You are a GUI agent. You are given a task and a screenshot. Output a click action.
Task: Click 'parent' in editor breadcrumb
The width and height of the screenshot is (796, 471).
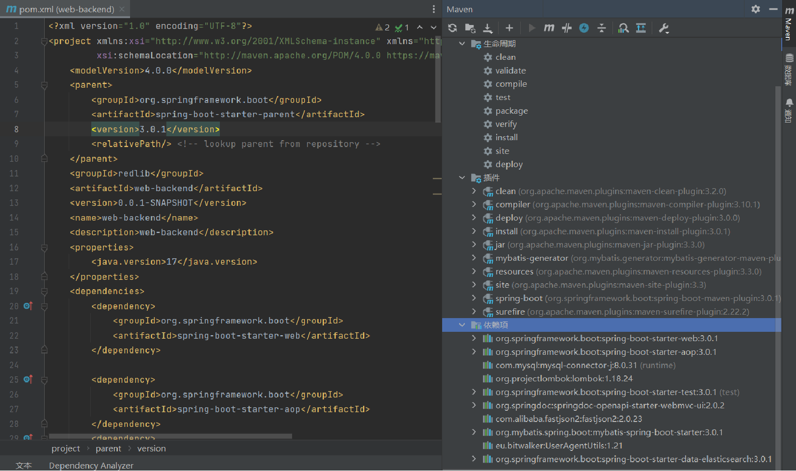(x=108, y=448)
